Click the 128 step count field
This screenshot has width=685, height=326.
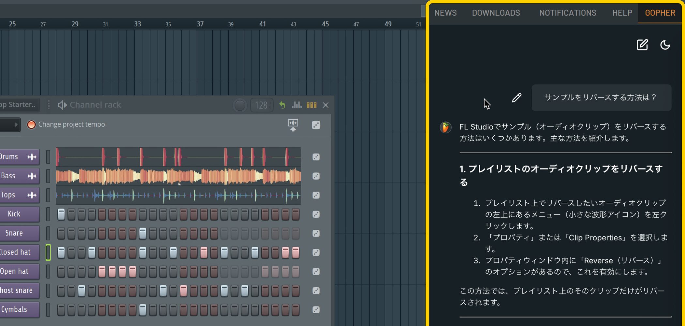pyautogui.click(x=262, y=105)
